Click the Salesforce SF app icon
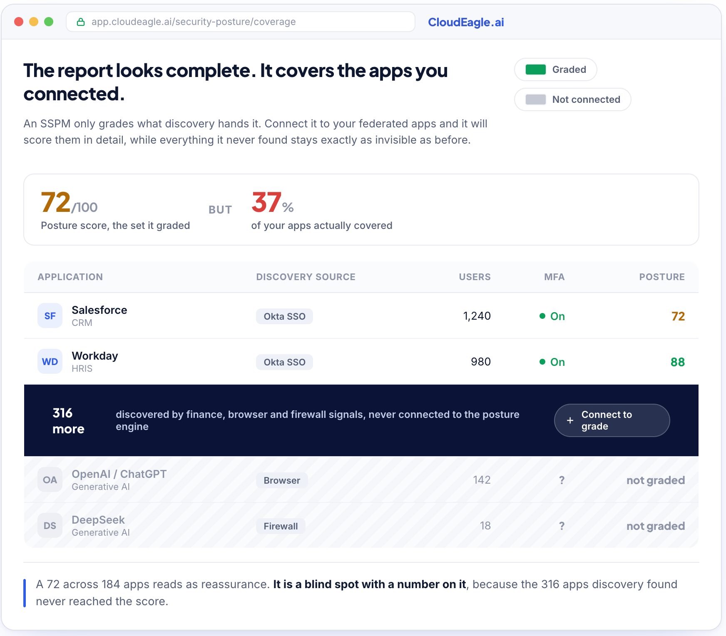This screenshot has height=636, width=726. tap(50, 316)
